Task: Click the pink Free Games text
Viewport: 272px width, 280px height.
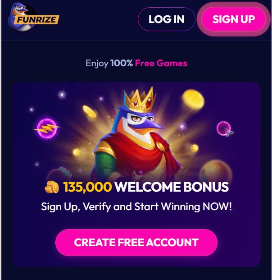Action: 161,63
